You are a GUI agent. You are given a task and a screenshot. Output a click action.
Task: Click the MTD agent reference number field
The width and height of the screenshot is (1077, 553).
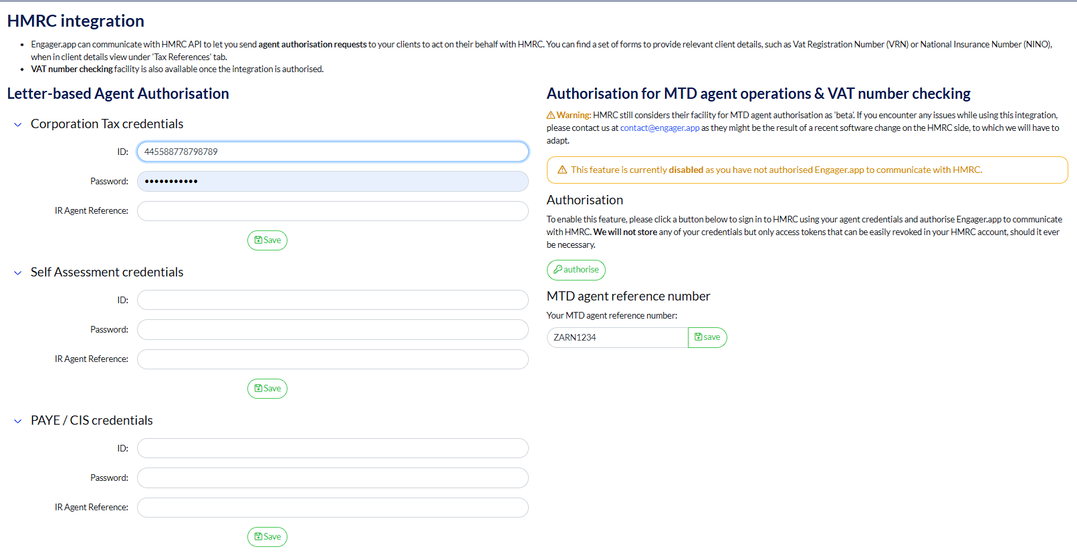click(x=617, y=337)
